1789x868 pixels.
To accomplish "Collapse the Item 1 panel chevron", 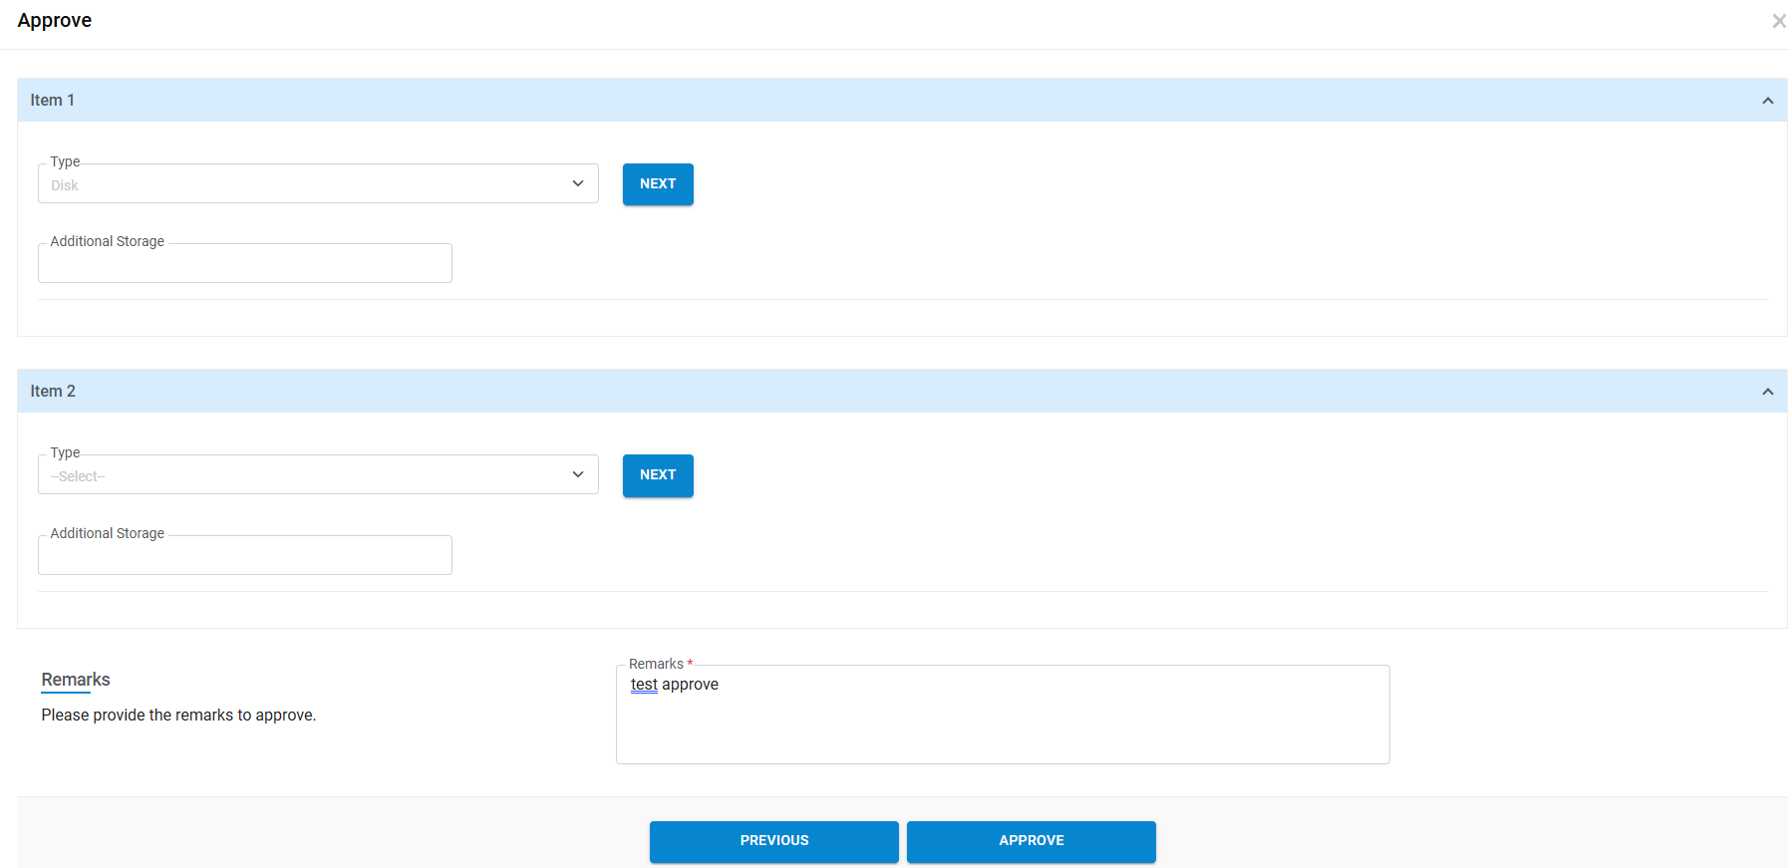I will click(x=1767, y=101).
